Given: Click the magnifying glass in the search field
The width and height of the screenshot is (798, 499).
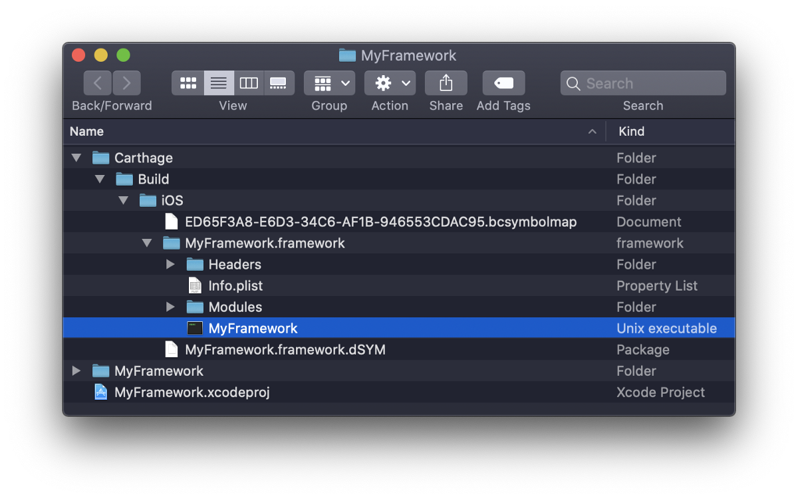Looking at the screenshot, I should (573, 83).
